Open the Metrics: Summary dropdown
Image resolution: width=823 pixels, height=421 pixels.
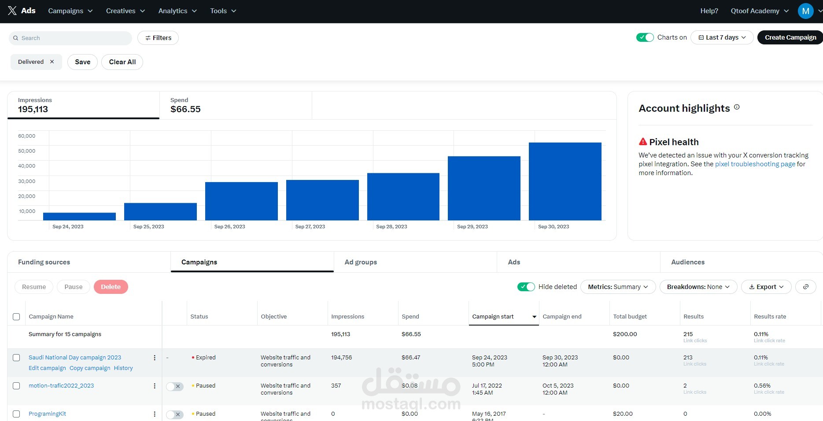[x=618, y=287]
